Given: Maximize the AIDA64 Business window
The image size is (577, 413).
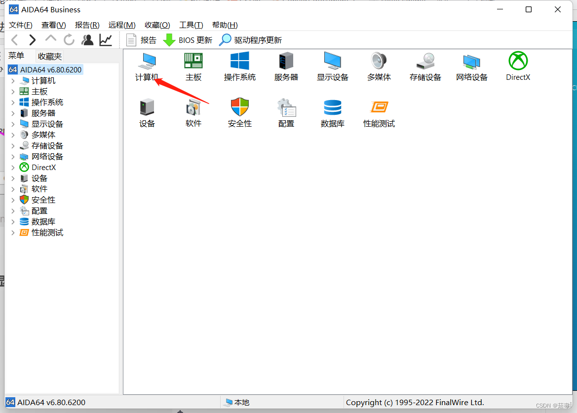Looking at the screenshot, I should pyautogui.click(x=529, y=9).
